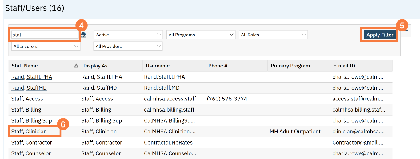The image size is (420, 159).
Task: Open the Staff, Clinician link
Action: [29, 132]
